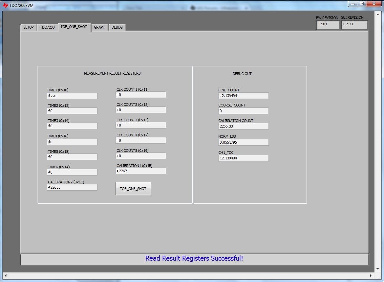Click the horizontal scrollbar right arrow
Image resolution: width=384 pixels, height=282 pixels.
click(x=371, y=276)
